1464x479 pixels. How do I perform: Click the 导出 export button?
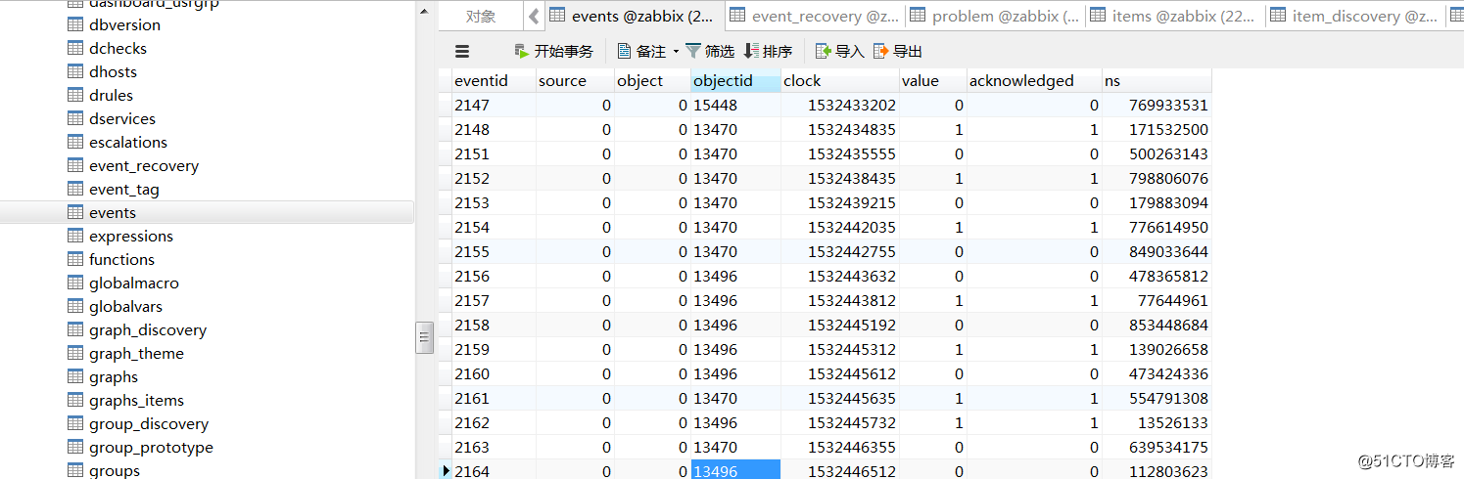tap(898, 52)
